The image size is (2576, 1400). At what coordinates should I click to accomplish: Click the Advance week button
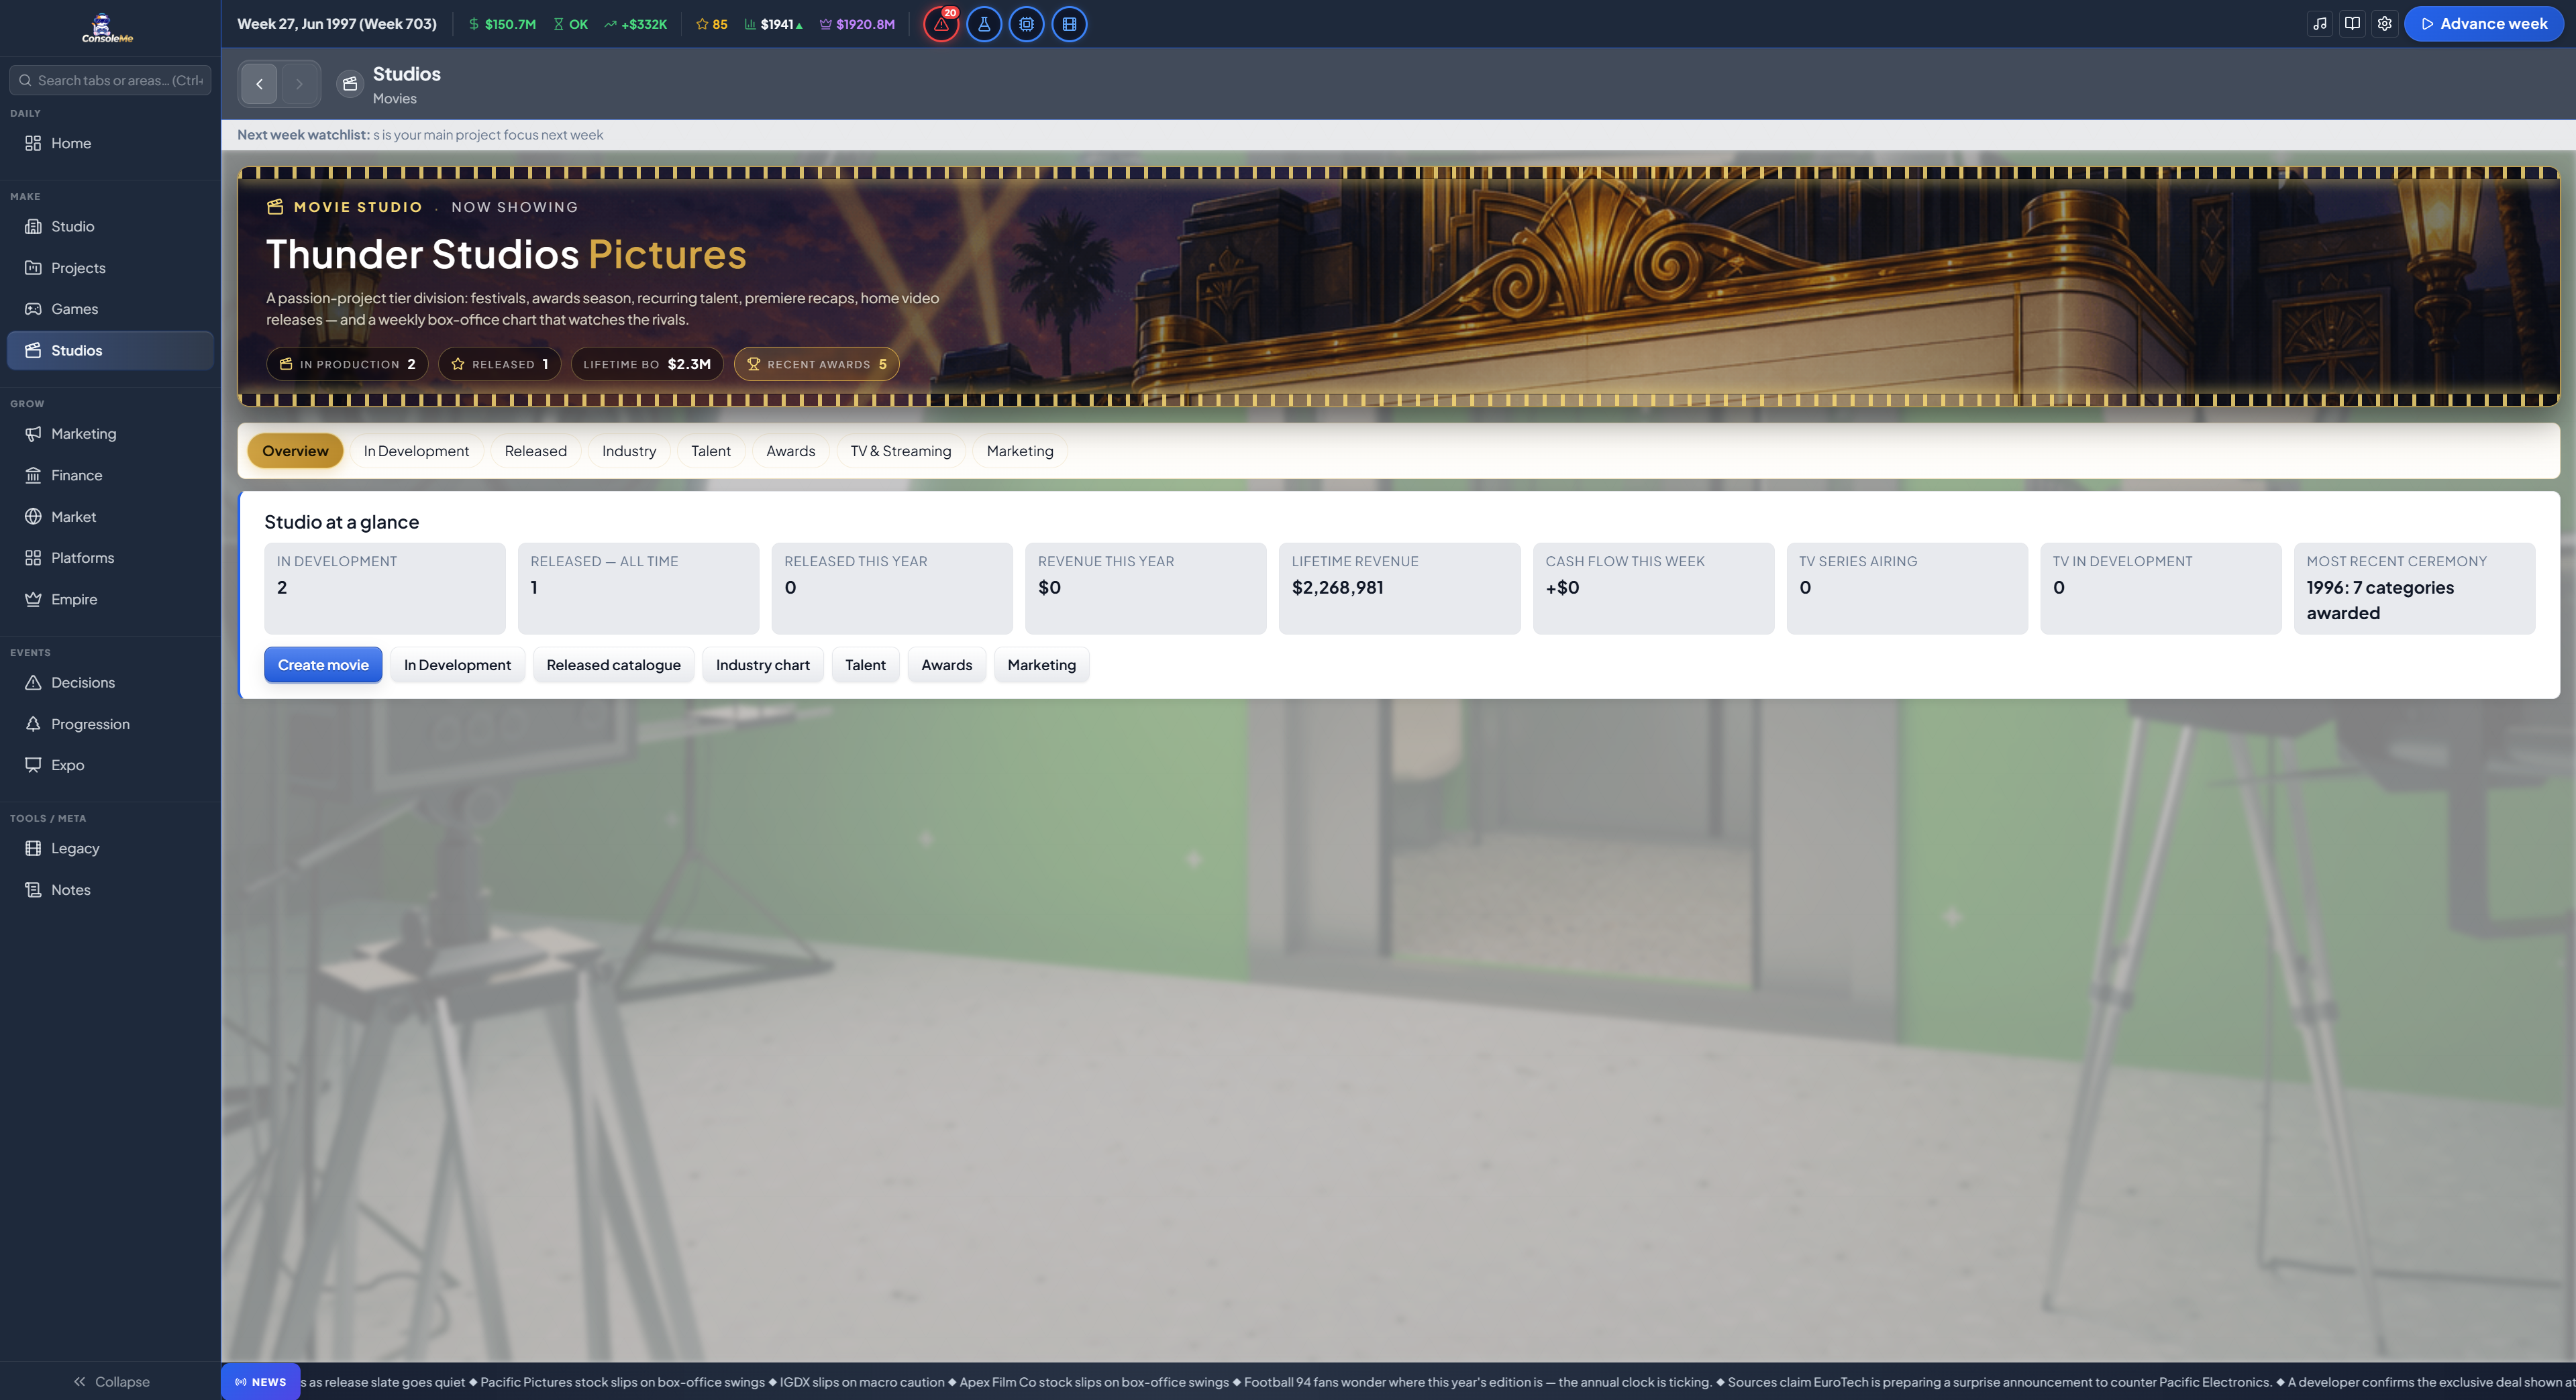(2484, 24)
